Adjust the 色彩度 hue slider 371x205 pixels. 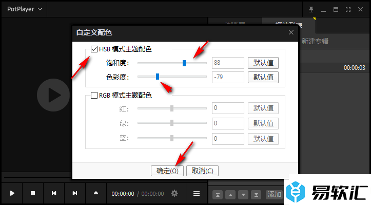coord(158,77)
